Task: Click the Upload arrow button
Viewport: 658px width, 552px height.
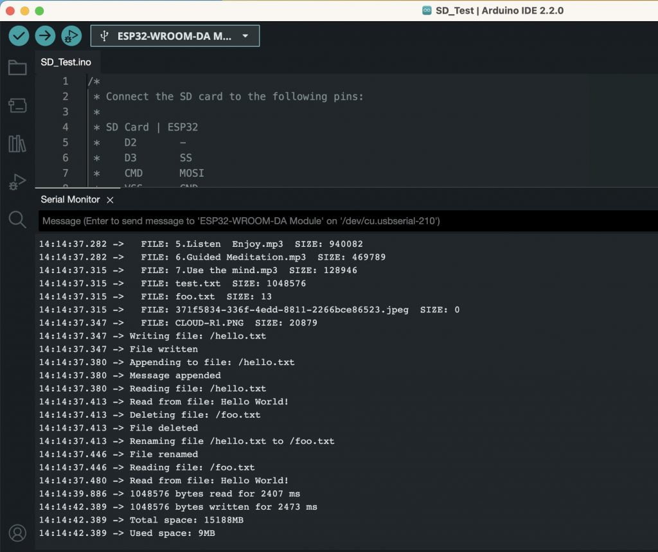Action: click(45, 36)
